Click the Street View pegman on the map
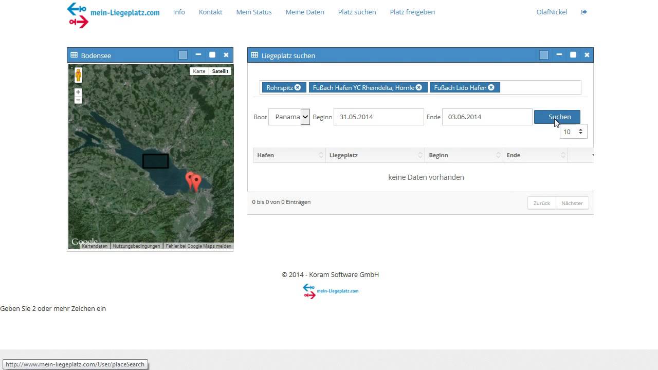658x370 pixels. (x=78, y=75)
